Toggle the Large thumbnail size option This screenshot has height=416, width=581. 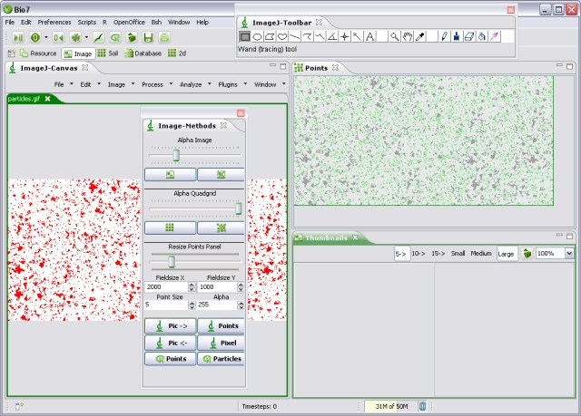click(507, 254)
